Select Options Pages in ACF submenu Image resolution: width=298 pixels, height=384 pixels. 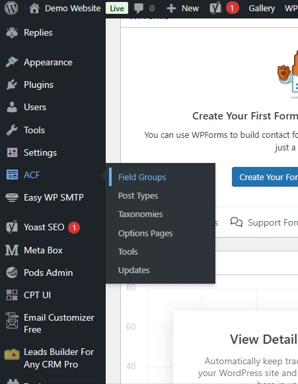point(145,233)
